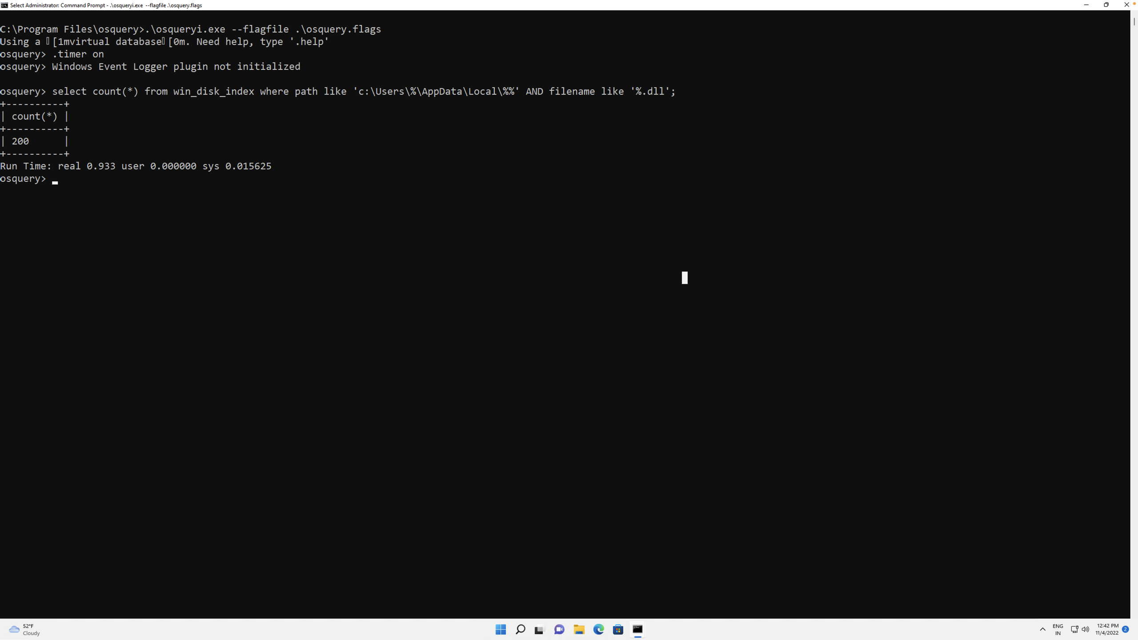Open taskbar Search

click(520, 629)
